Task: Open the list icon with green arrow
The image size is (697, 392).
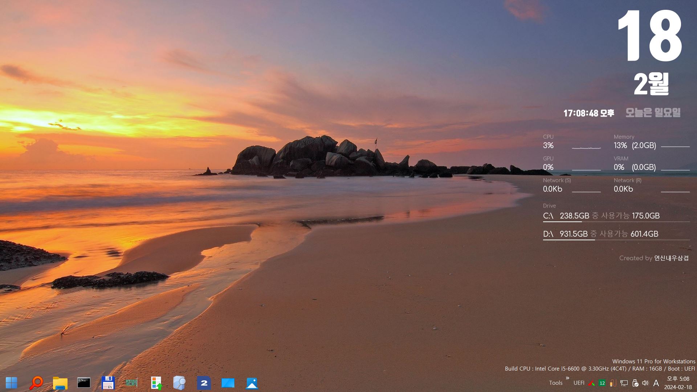Action: coord(156,383)
